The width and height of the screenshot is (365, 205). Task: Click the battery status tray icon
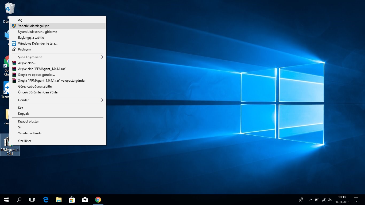click(317, 200)
